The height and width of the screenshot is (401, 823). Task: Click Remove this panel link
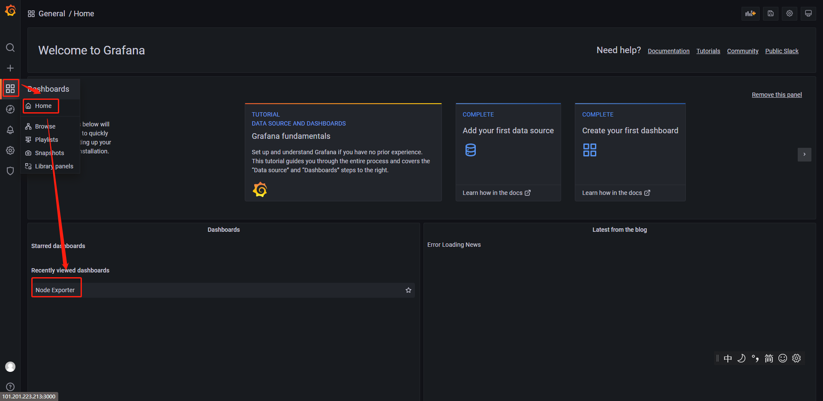[x=777, y=95]
